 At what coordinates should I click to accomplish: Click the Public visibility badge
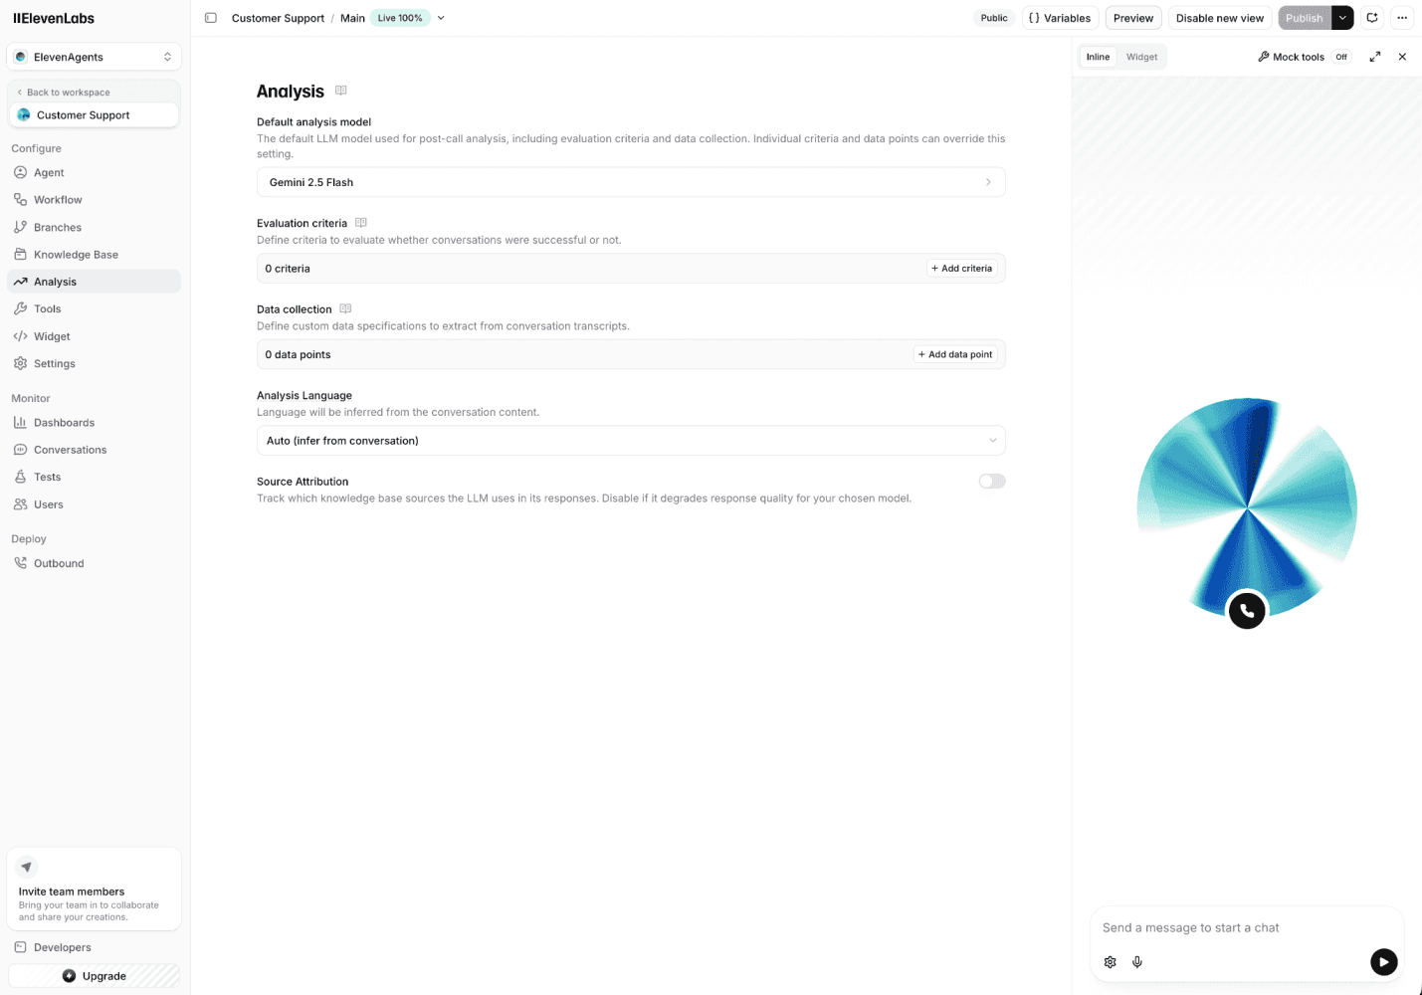coord(994,18)
